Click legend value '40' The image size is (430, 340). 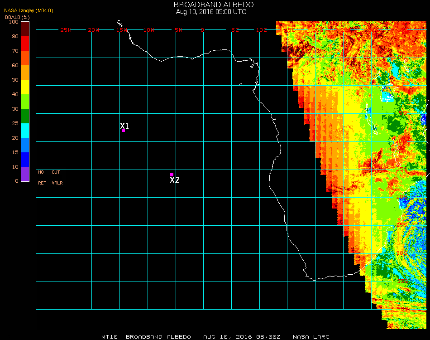click(x=15, y=94)
